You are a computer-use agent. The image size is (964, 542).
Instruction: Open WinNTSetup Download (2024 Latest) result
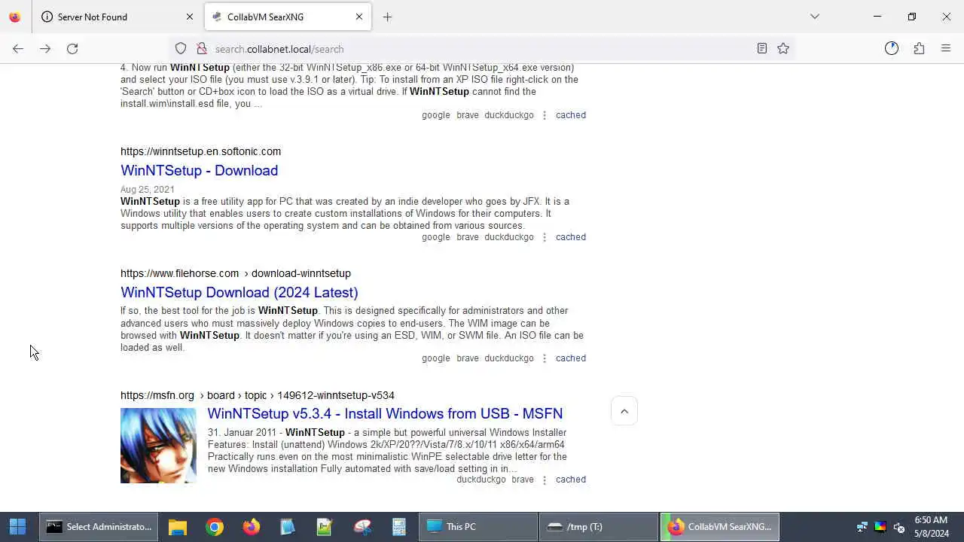[x=239, y=292]
